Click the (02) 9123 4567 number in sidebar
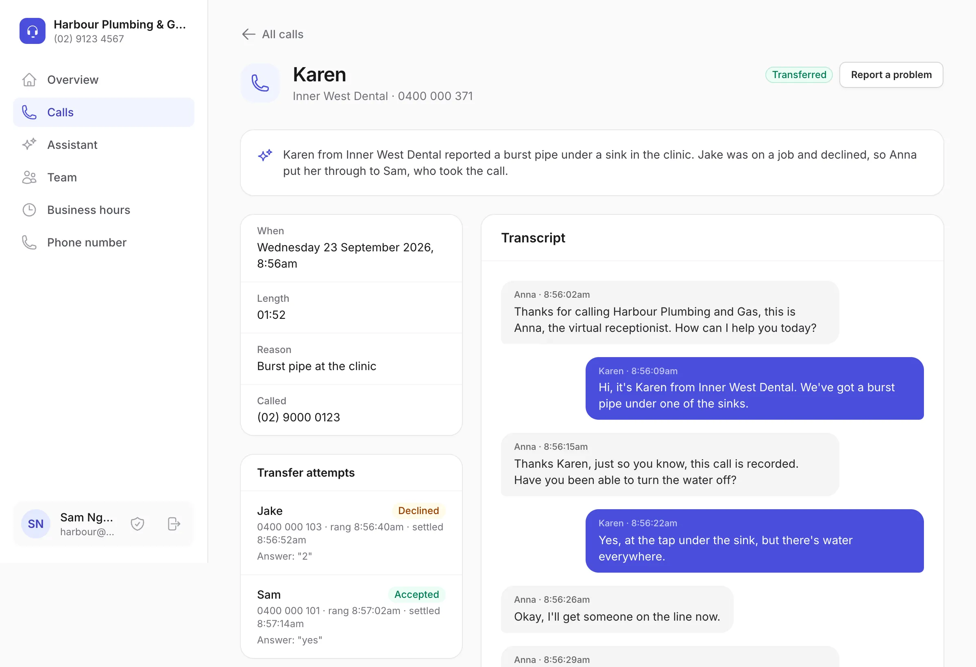Viewport: 976px width, 667px height. [x=89, y=39]
